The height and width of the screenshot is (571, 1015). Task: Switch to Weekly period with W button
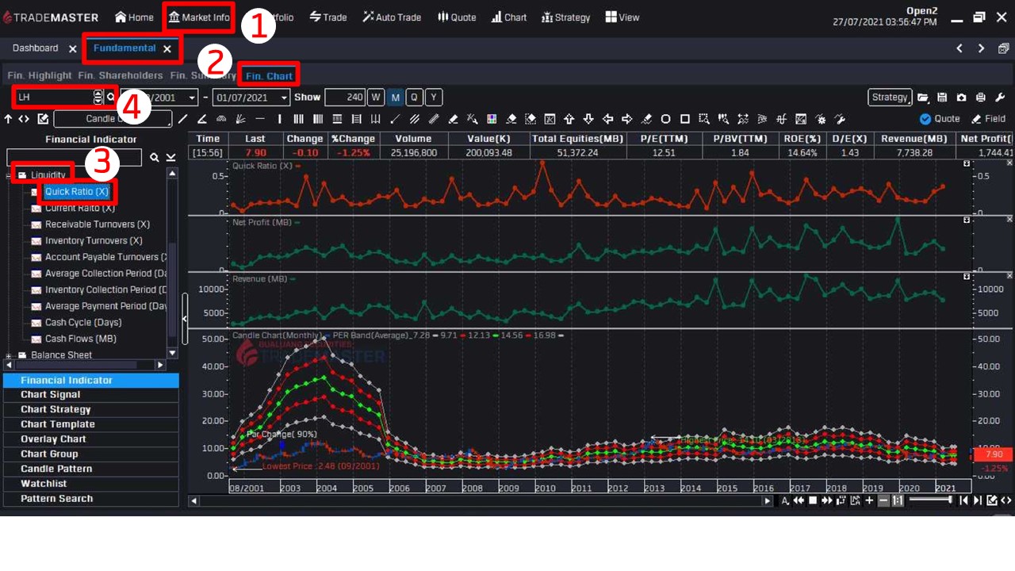click(376, 98)
